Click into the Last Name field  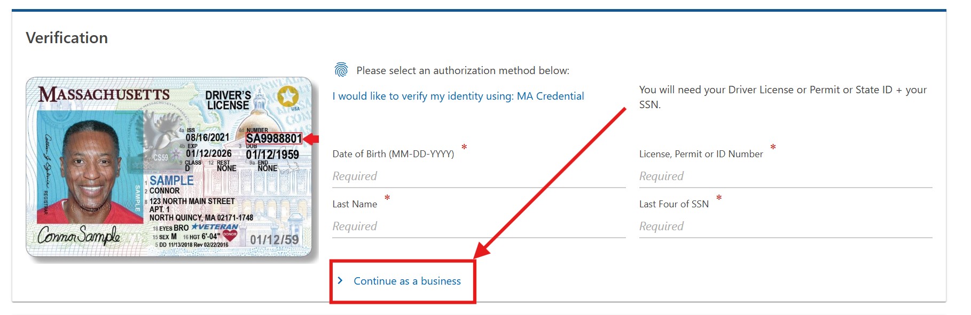[478, 227]
